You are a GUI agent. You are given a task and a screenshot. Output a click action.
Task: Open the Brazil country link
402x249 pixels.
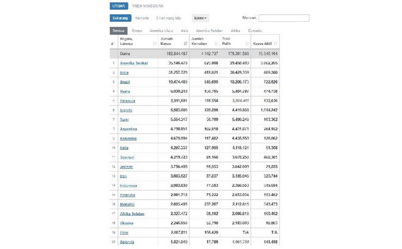pos(125,82)
